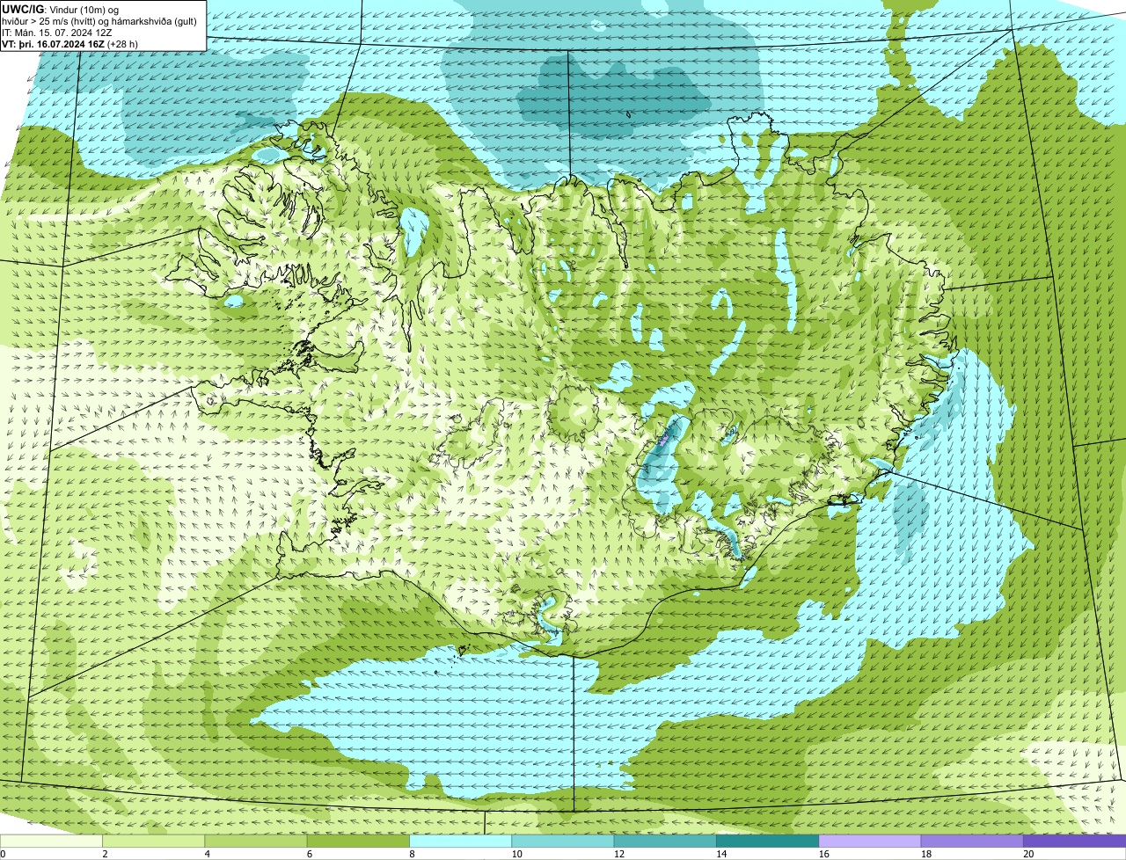This screenshot has width=1126, height=860.
Task: Click the 10–12 m/s turquoise legend swatch
Action: (x=563, y=841)
